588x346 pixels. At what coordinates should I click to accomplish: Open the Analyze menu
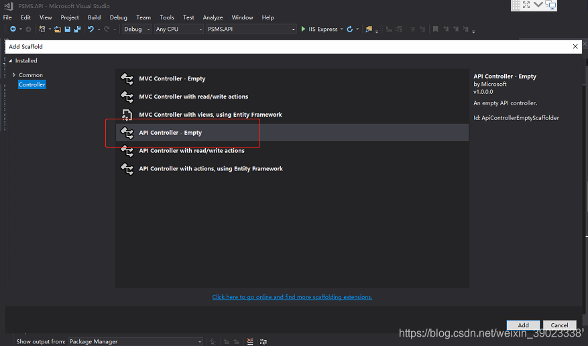pyautogui.click(x=213, y=17)
